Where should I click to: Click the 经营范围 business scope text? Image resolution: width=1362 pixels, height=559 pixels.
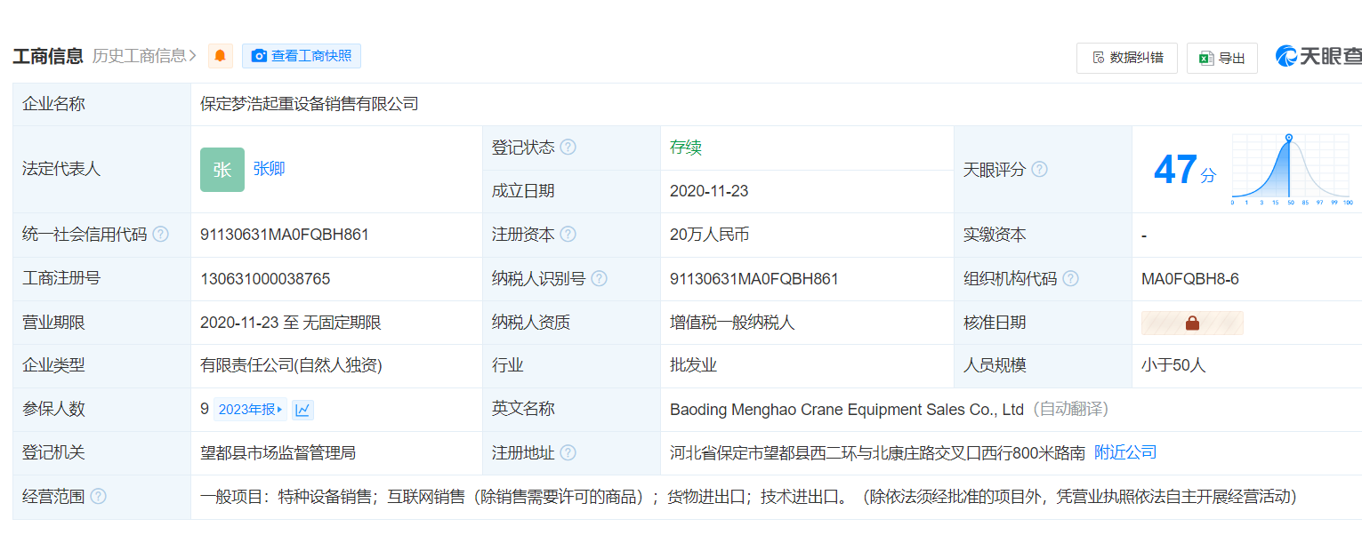748,497
